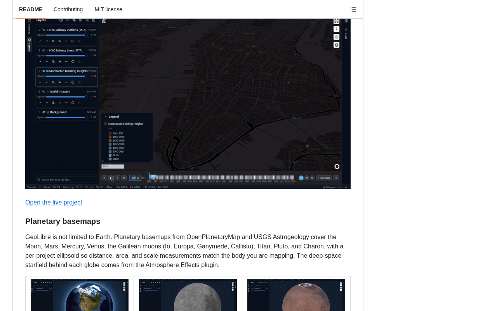497x311 pixels.
Task: Move NYC Subway Lines layer up
Action: click(40, 61)
